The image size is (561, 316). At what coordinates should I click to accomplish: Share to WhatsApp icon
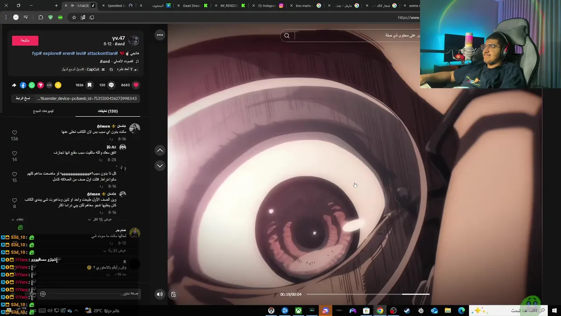32,85
